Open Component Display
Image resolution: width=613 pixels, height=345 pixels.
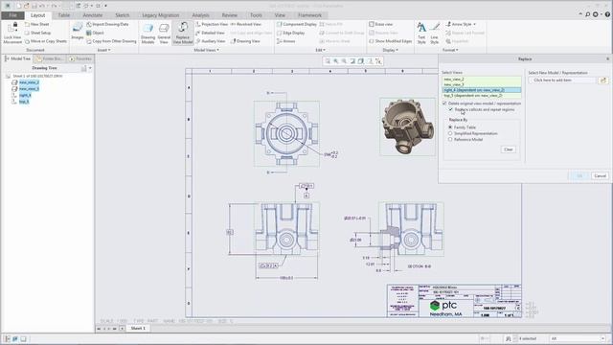297,24
